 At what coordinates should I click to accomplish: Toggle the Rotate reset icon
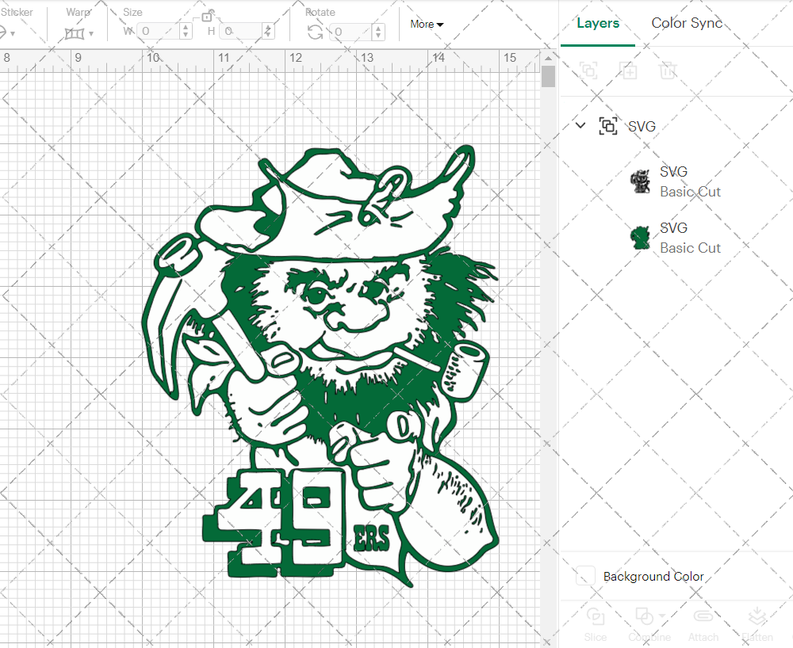(x=313, y=30)
